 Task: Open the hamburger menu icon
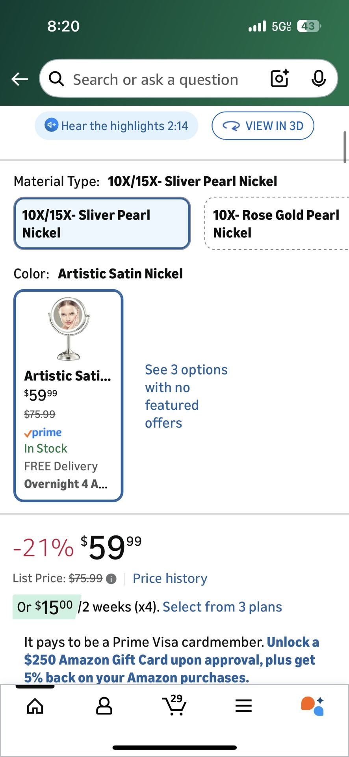[x=243, y=706]
